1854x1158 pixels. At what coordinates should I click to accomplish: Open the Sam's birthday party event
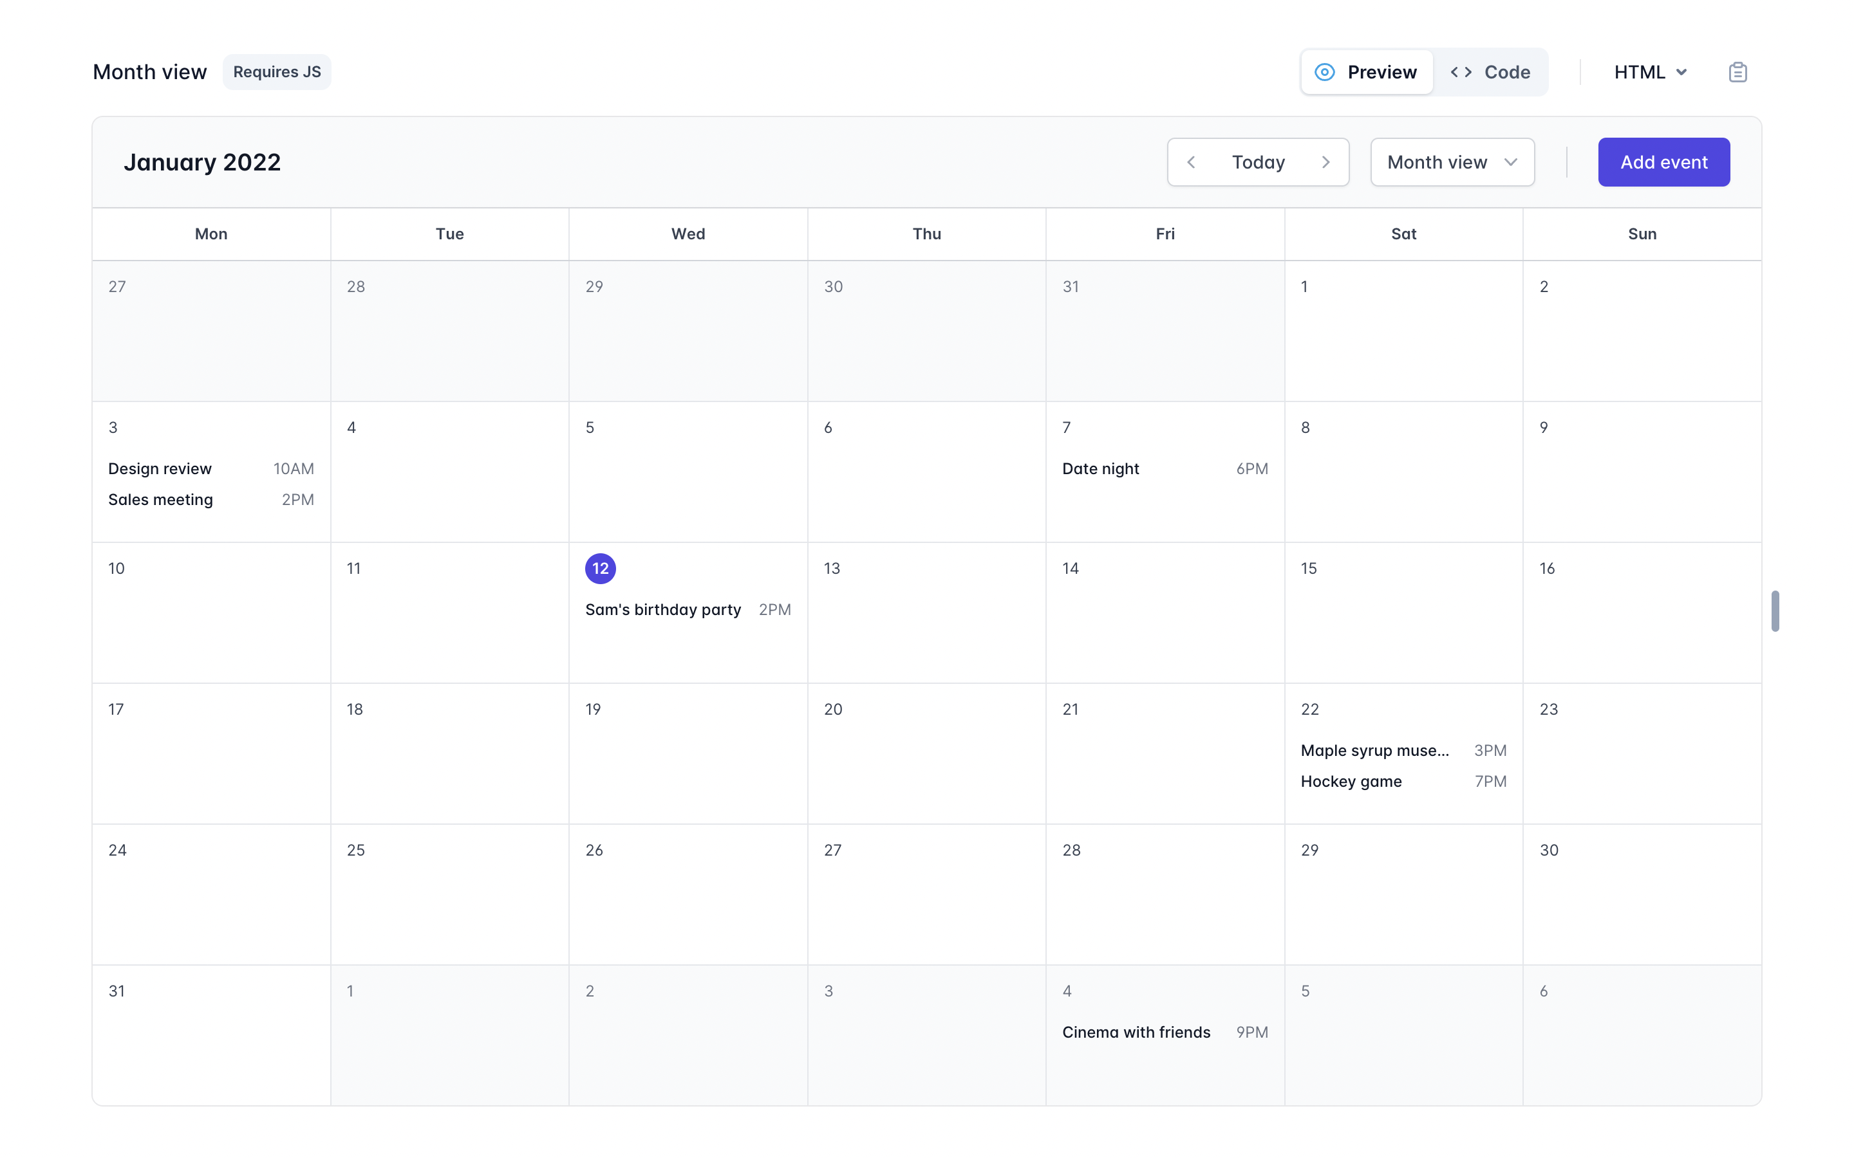(662, 609)
